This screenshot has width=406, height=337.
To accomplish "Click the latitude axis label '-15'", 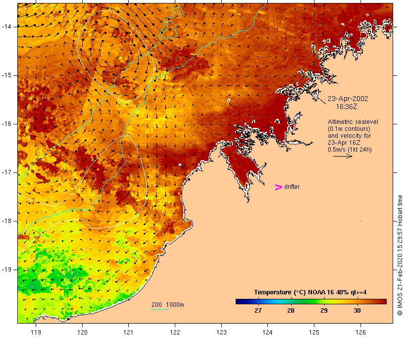I will pos(6,75).
